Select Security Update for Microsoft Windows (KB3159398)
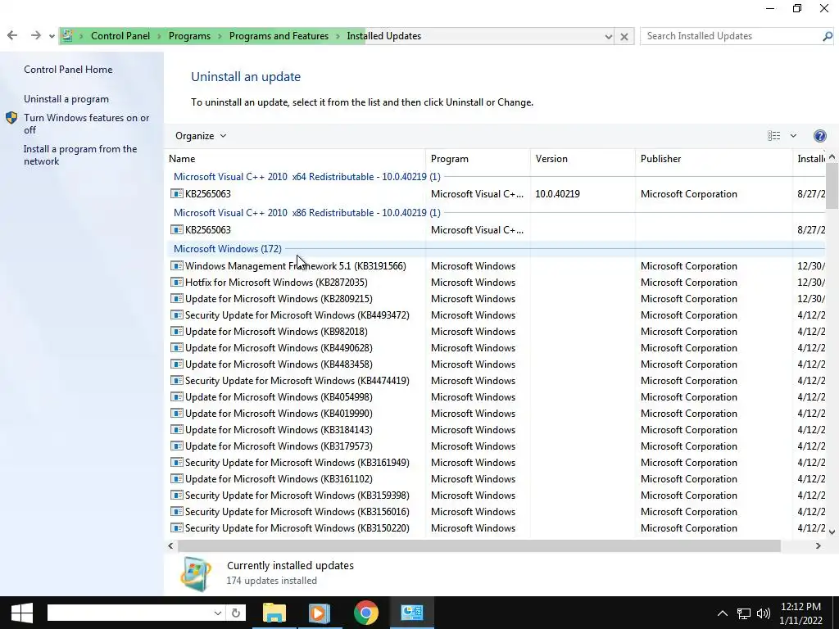This screenshot has height=629, width=839. pyautogui.click(x=497, y=496)
